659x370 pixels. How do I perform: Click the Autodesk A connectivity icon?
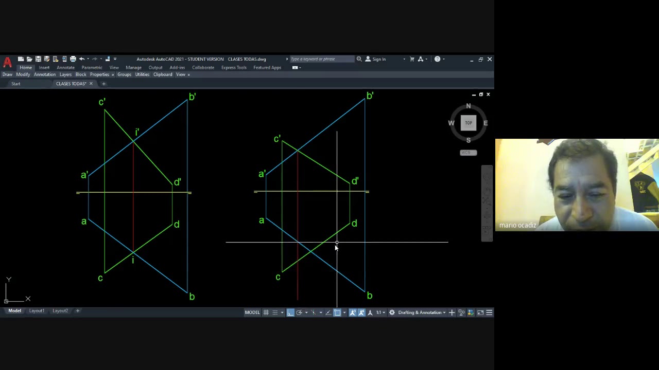point(421,59)
